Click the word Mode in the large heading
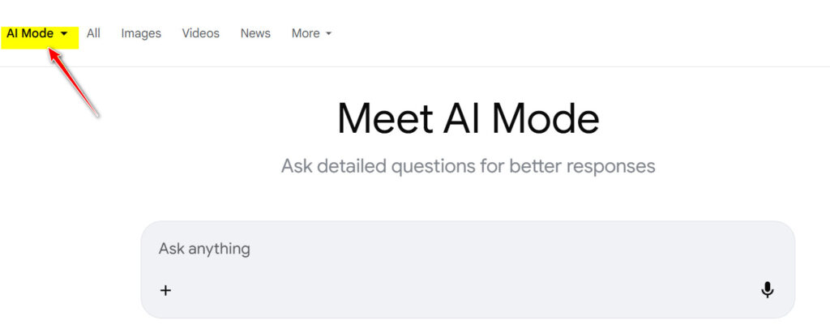 545,119
